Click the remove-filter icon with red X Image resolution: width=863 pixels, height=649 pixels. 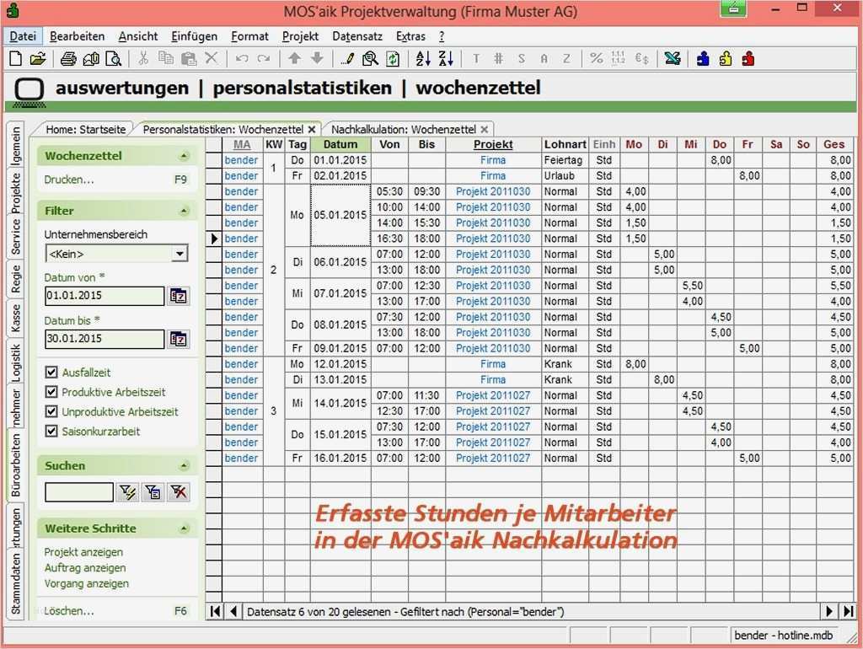[179, 491]
